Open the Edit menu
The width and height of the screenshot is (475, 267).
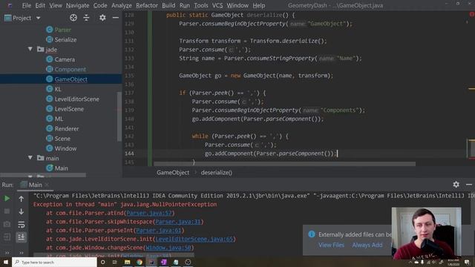40,5
